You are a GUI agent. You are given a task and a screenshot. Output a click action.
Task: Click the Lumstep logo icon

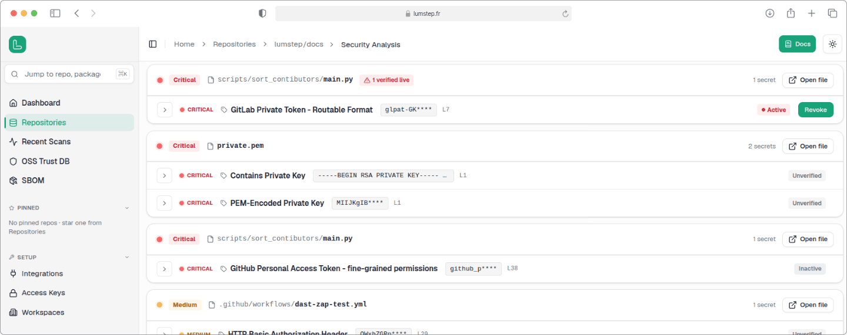(18, 44)
